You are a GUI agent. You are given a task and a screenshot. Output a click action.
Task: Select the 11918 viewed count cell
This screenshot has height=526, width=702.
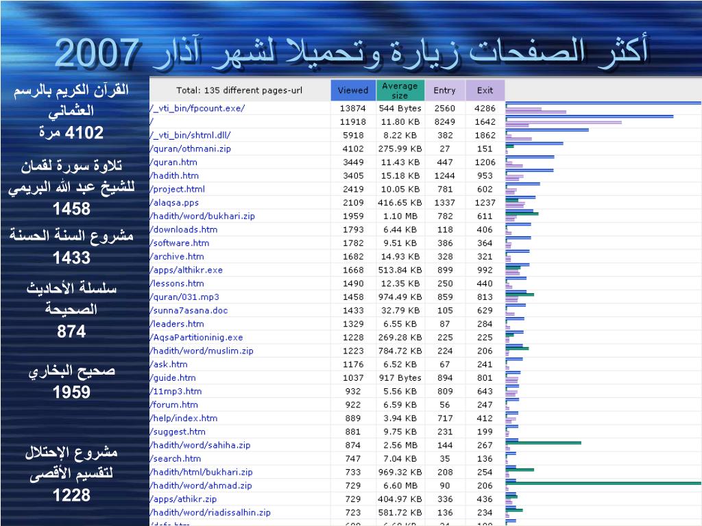[x=353, y=122]
